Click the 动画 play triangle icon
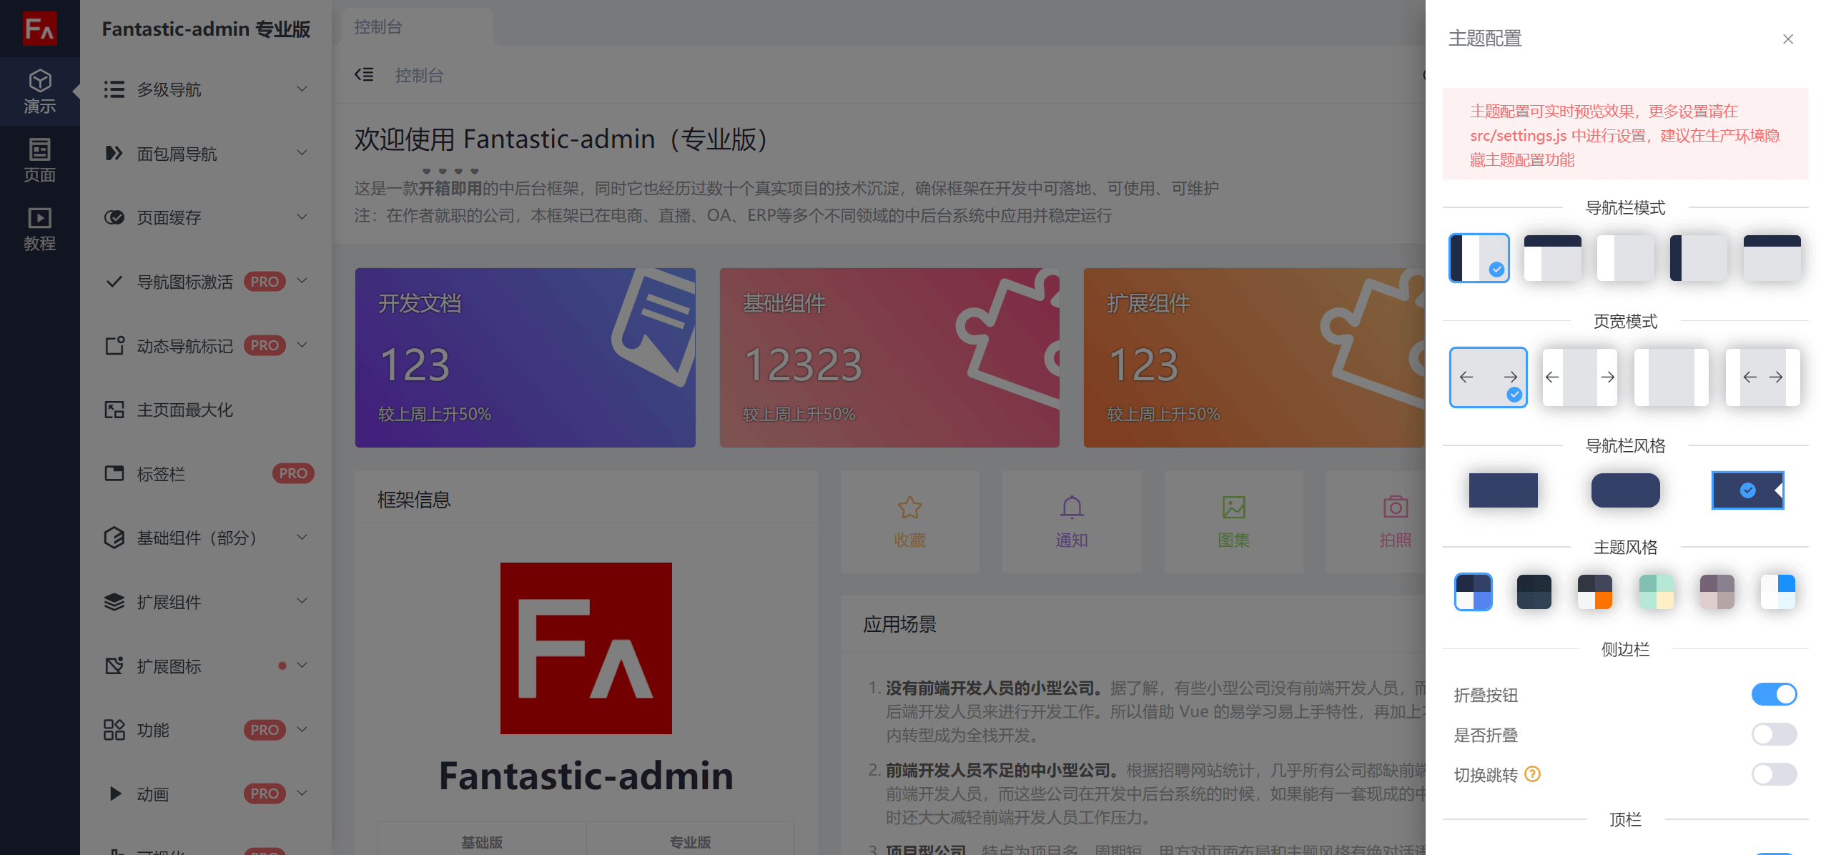The height and width of the screenshot is (855, 1826). tap(114, 794)
